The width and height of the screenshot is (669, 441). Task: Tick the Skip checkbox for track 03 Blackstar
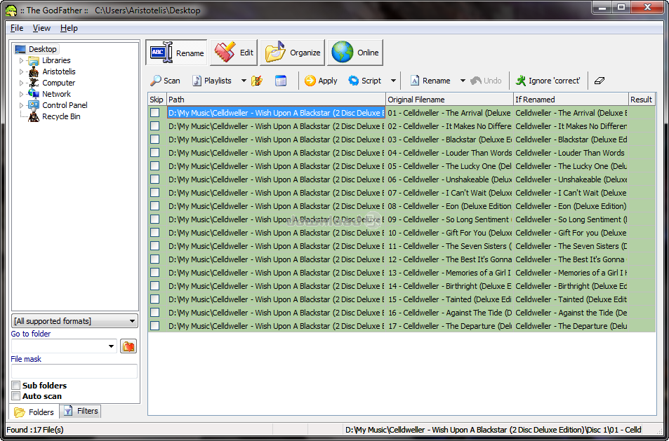(155, 140)
